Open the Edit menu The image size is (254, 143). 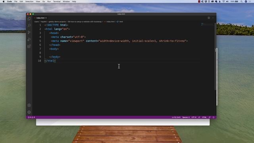click(x=21, y=2)
